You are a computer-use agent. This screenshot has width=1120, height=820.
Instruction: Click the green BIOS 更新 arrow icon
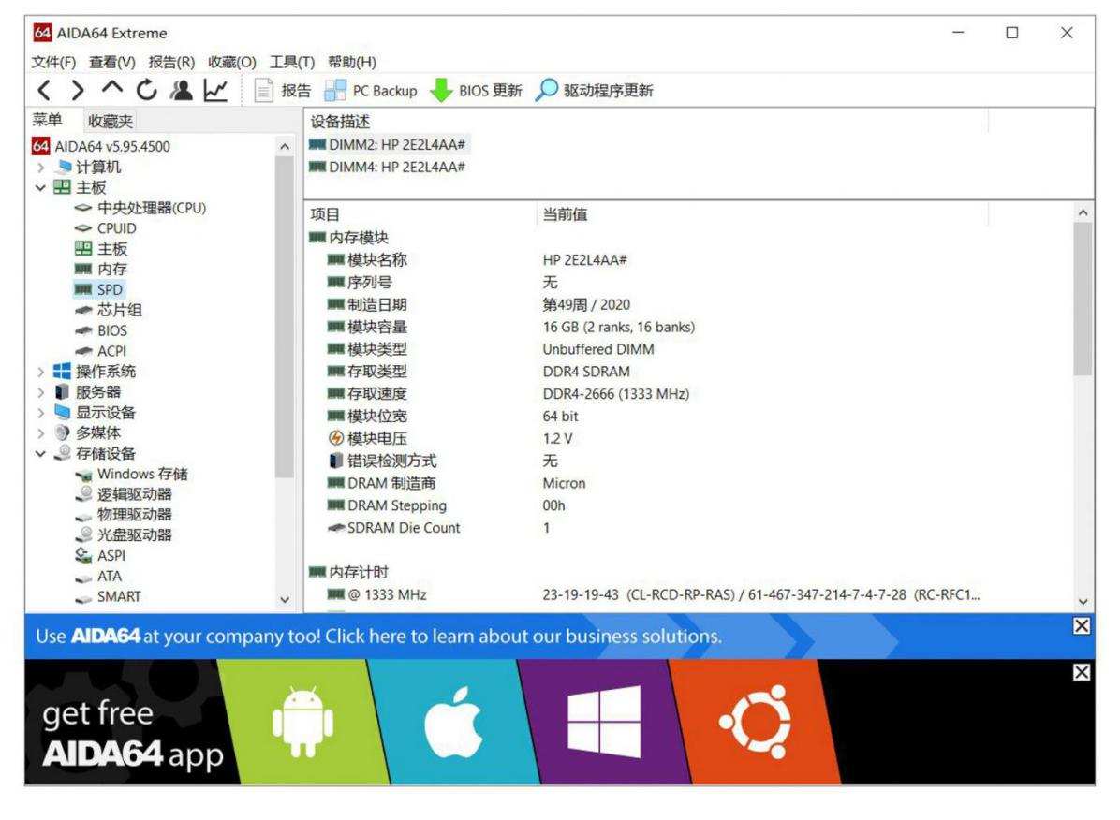438,91
